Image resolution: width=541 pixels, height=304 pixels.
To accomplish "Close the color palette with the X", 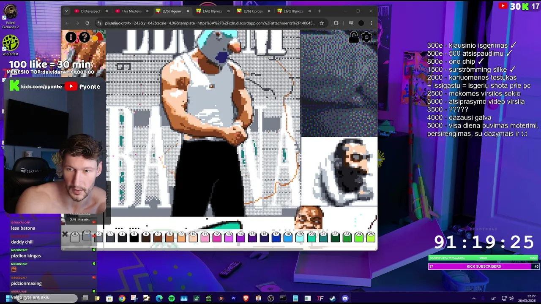I will point(65,234).
